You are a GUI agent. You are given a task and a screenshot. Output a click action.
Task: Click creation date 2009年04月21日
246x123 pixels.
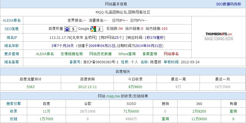pos(102,46)
